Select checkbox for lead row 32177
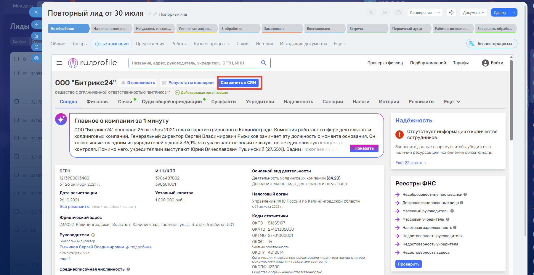The width and height of the screenshot is (534, 275). coord(17,193)
